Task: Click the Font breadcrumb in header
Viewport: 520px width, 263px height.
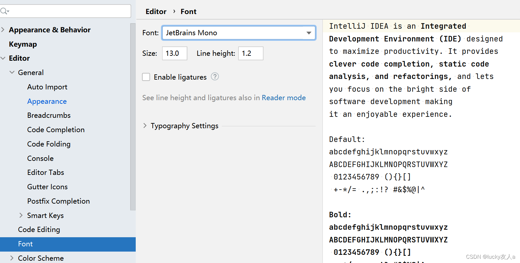Action: 188,11
